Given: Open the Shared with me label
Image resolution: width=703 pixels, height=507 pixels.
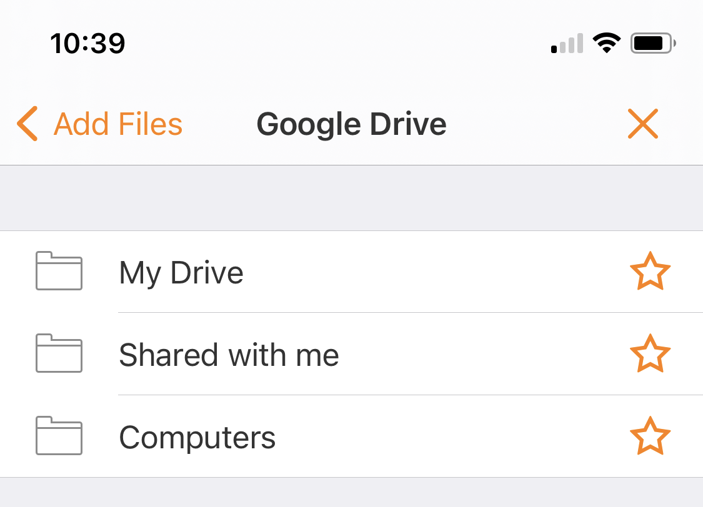Looking at the screenshot, I should pyautogui.click(x=229, y=355).
